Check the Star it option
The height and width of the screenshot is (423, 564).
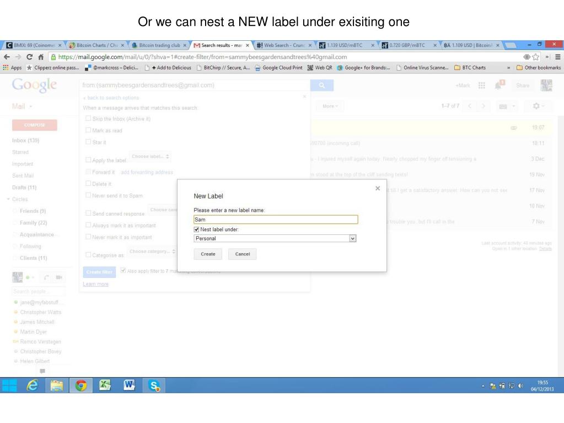pos(88,142)
